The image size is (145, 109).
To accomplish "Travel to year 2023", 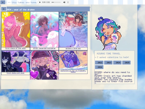I will click(x=108, y=62).
